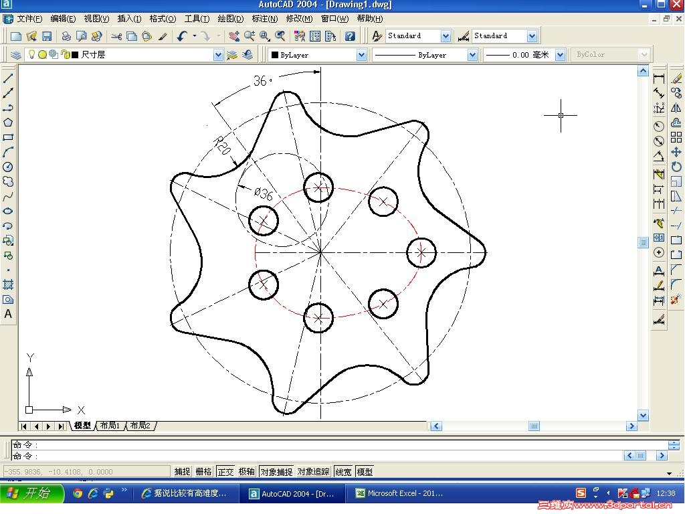Click the Linear dimension tool
The height and width of the screenshot is (514, 685).
(x=659, y=78)
